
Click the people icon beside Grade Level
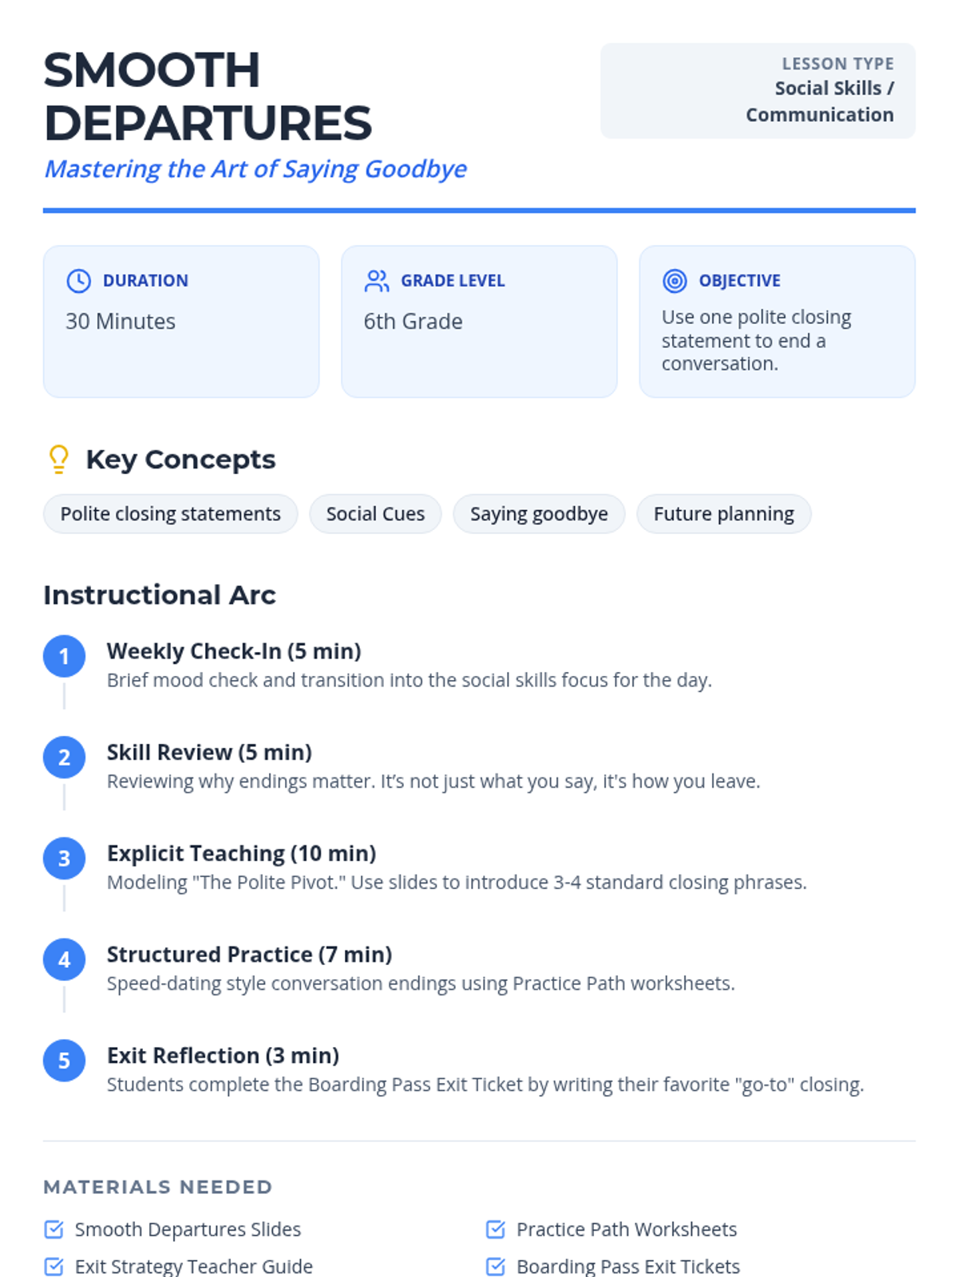tap(376, 281)
